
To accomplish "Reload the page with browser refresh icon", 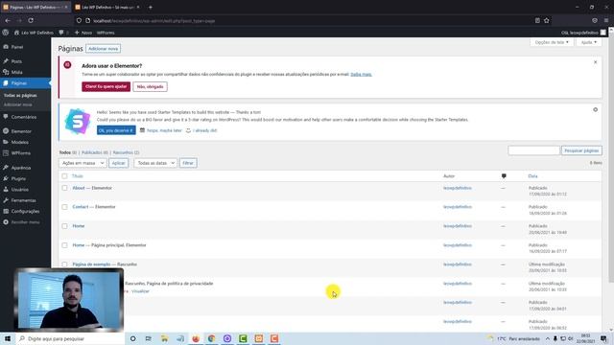I will pyautogui.click(x=31, y=20).
